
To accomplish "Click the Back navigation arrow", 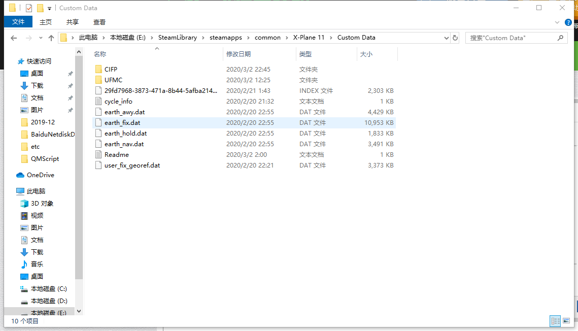I will coord(14,38).
